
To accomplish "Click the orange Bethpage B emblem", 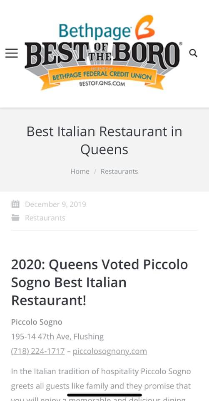I will (144, 27).
